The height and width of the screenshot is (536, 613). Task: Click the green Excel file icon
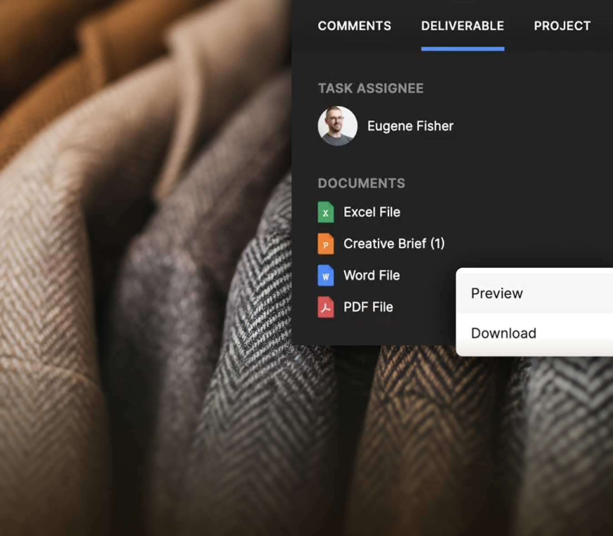coord(326,212)
